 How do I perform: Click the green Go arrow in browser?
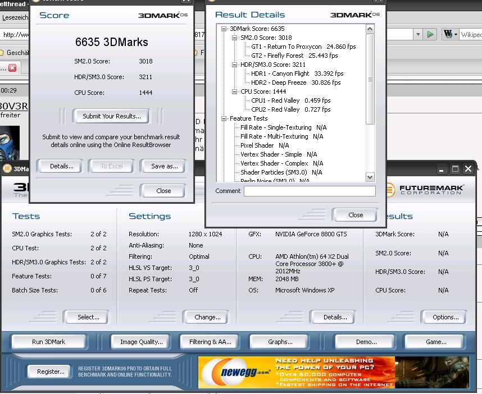click(x=430, y=34)
